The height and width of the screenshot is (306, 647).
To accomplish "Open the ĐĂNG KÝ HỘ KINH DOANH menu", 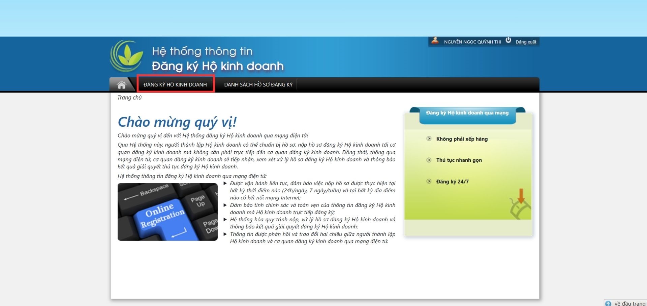I will pos(175,85).
